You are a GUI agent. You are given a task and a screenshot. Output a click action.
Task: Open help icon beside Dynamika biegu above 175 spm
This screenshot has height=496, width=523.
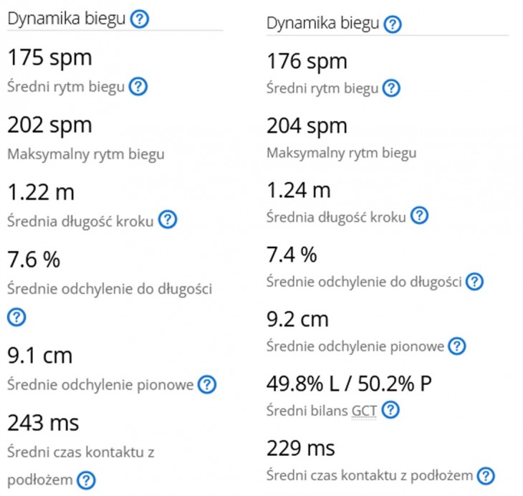click(140, 19)
